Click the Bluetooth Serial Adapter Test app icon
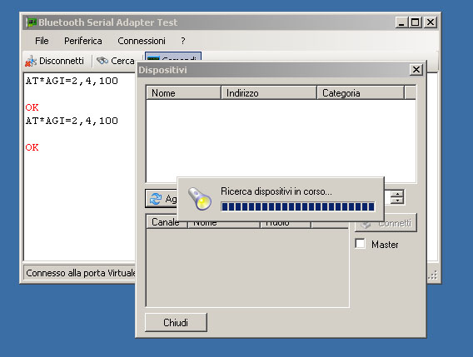 [31, 22]
